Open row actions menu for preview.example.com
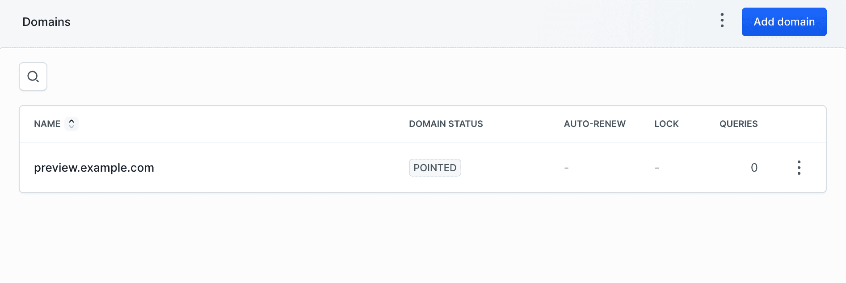This screenshot has height=283, width=846. click(x=799, y=168)
